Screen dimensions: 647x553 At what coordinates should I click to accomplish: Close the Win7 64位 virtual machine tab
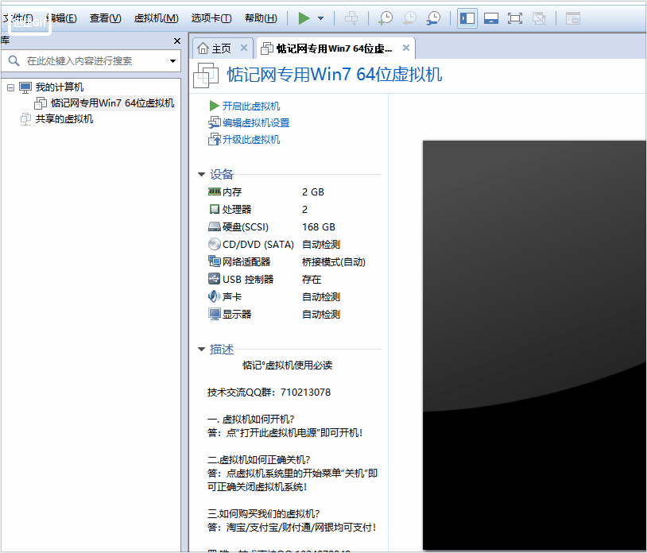click(406, 48)
